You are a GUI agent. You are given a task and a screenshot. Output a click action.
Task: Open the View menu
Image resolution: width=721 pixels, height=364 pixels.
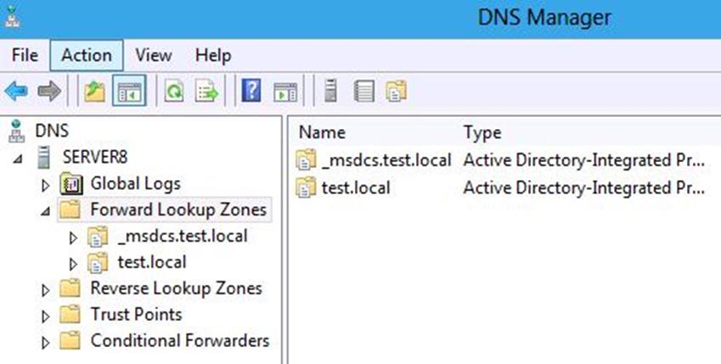click(x=154, y=55)
